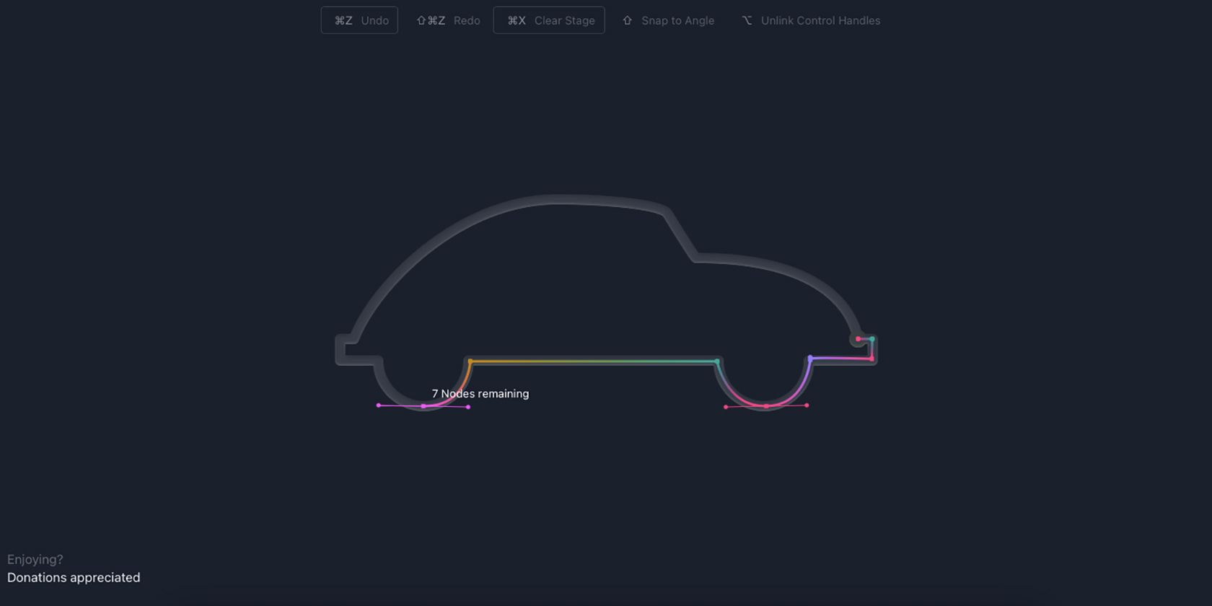
Task: Select the pink anchor node under the rear wheel
Action: [x=423, y=406]
